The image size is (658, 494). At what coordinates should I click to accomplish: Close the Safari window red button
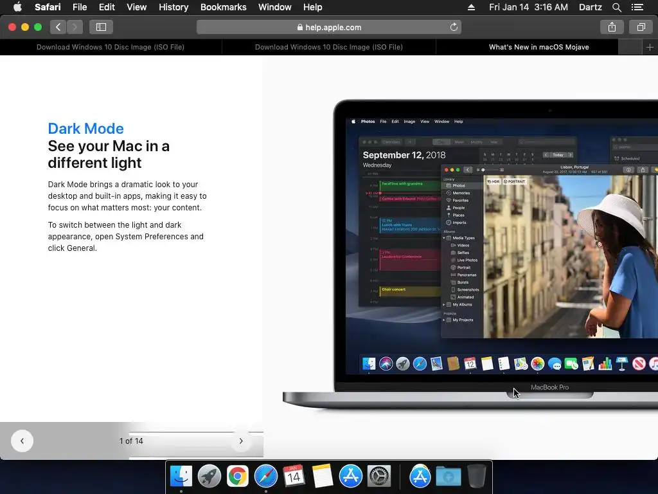(12, 27)
